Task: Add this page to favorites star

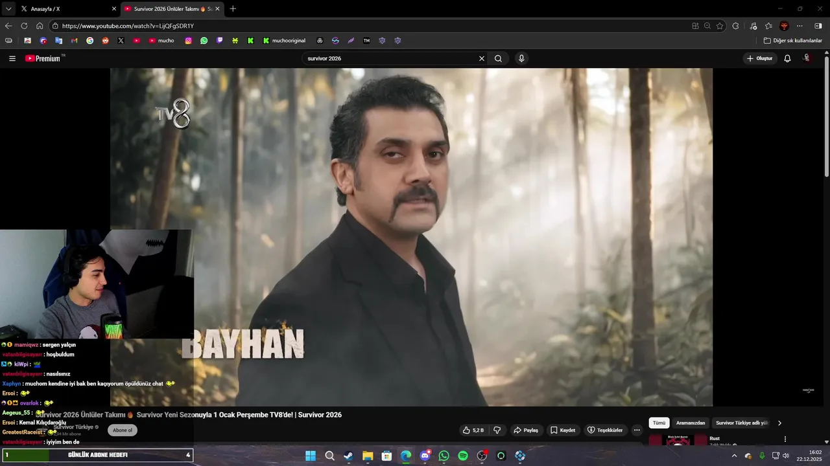Action: (x=720, y=26)
